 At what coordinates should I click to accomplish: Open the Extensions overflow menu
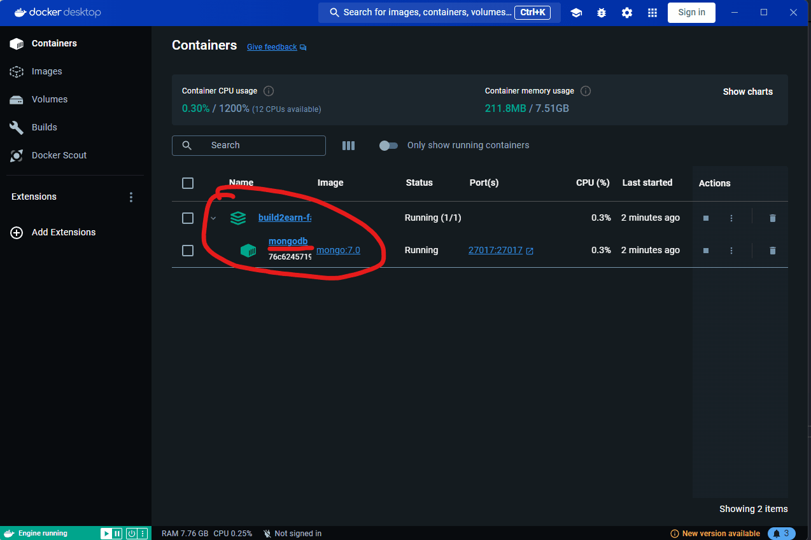pyautogui.click(x=130, y=197)
